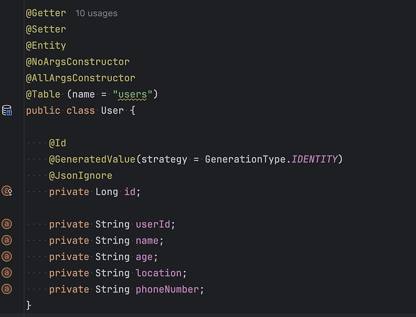Click the gutter icon beside the id field
Viewport: 416px width, 317px height.
[7, 191]
